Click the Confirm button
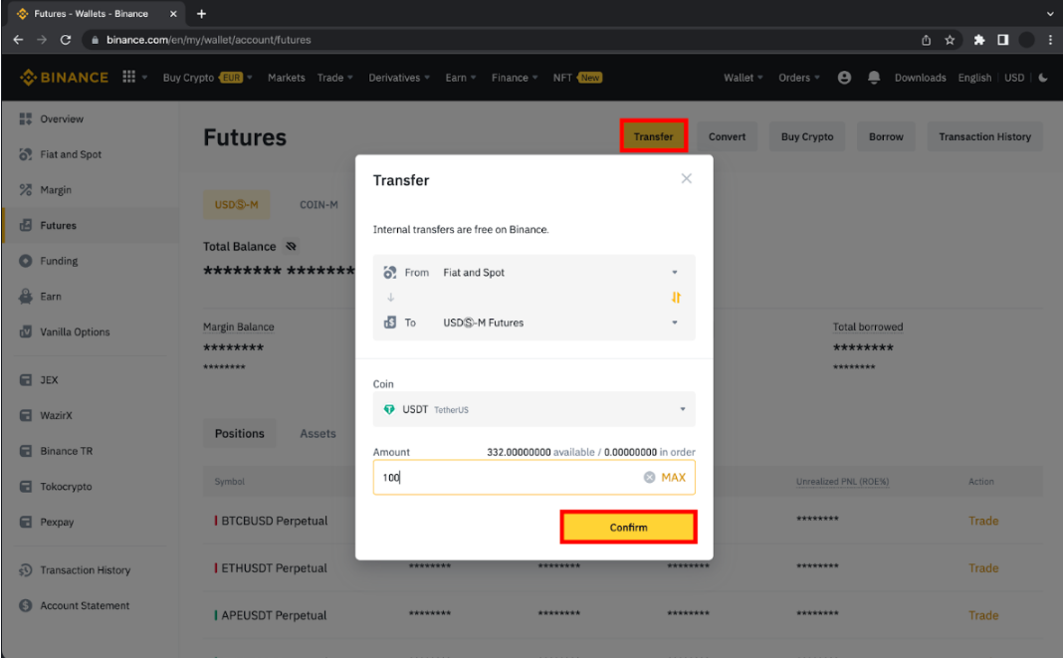 point(628,527)
